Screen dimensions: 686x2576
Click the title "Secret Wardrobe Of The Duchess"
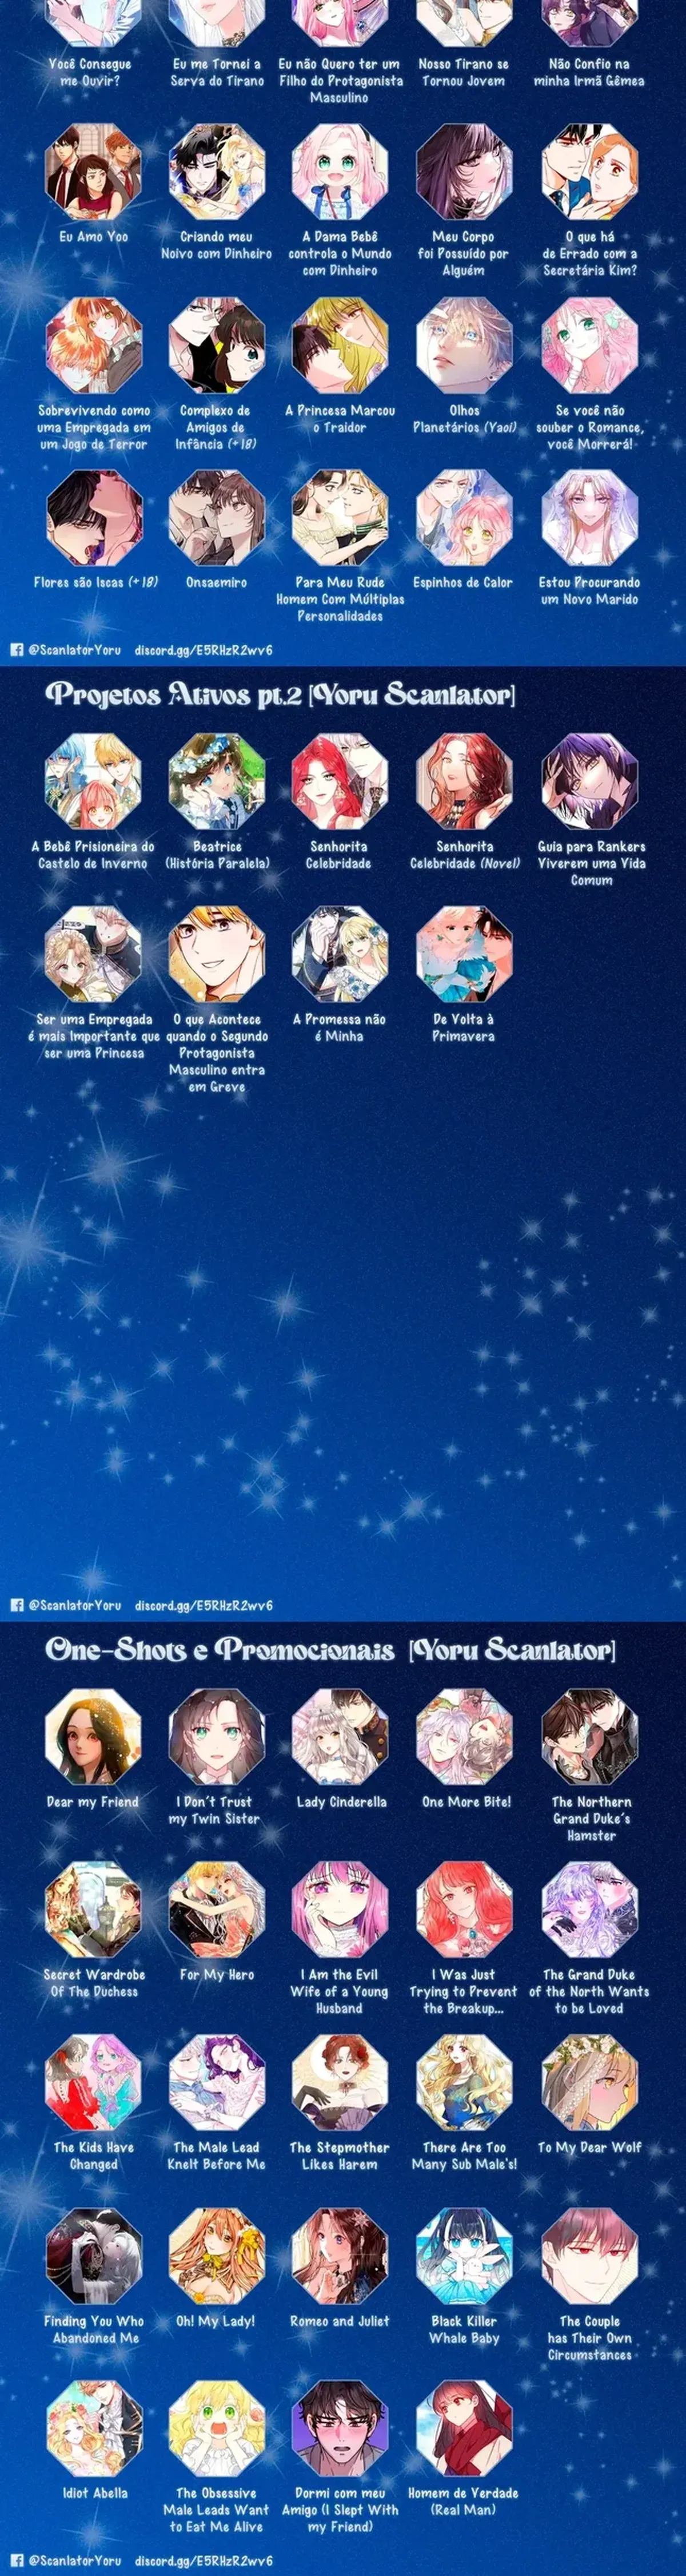[94, 1983]
